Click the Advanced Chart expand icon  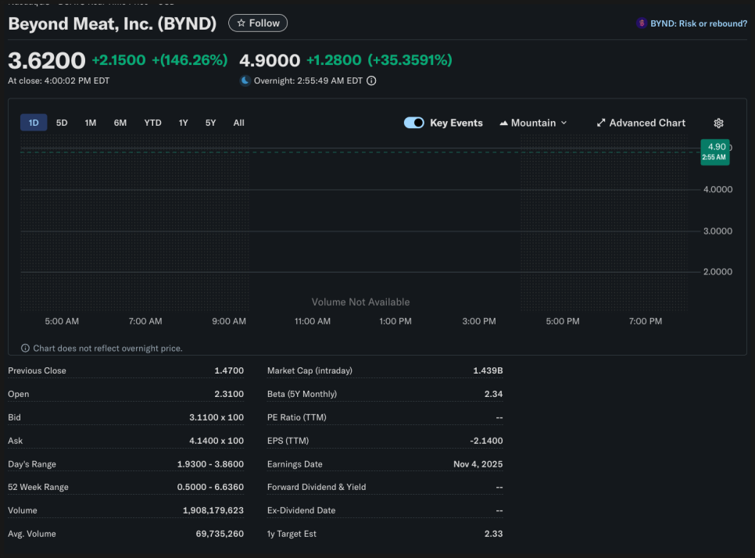(601, 123)
